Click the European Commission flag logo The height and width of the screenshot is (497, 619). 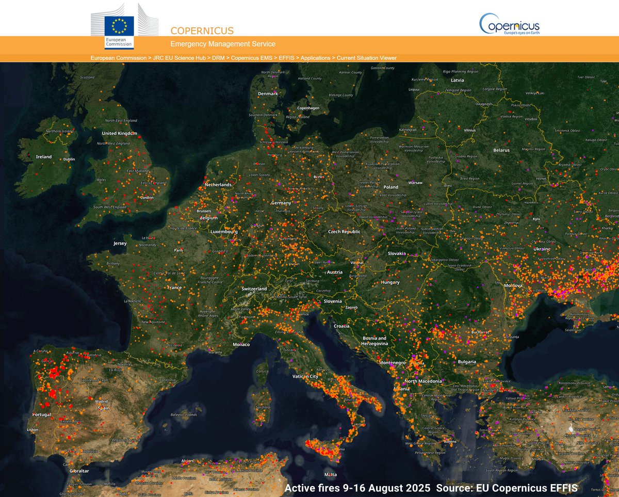[118, 25]
